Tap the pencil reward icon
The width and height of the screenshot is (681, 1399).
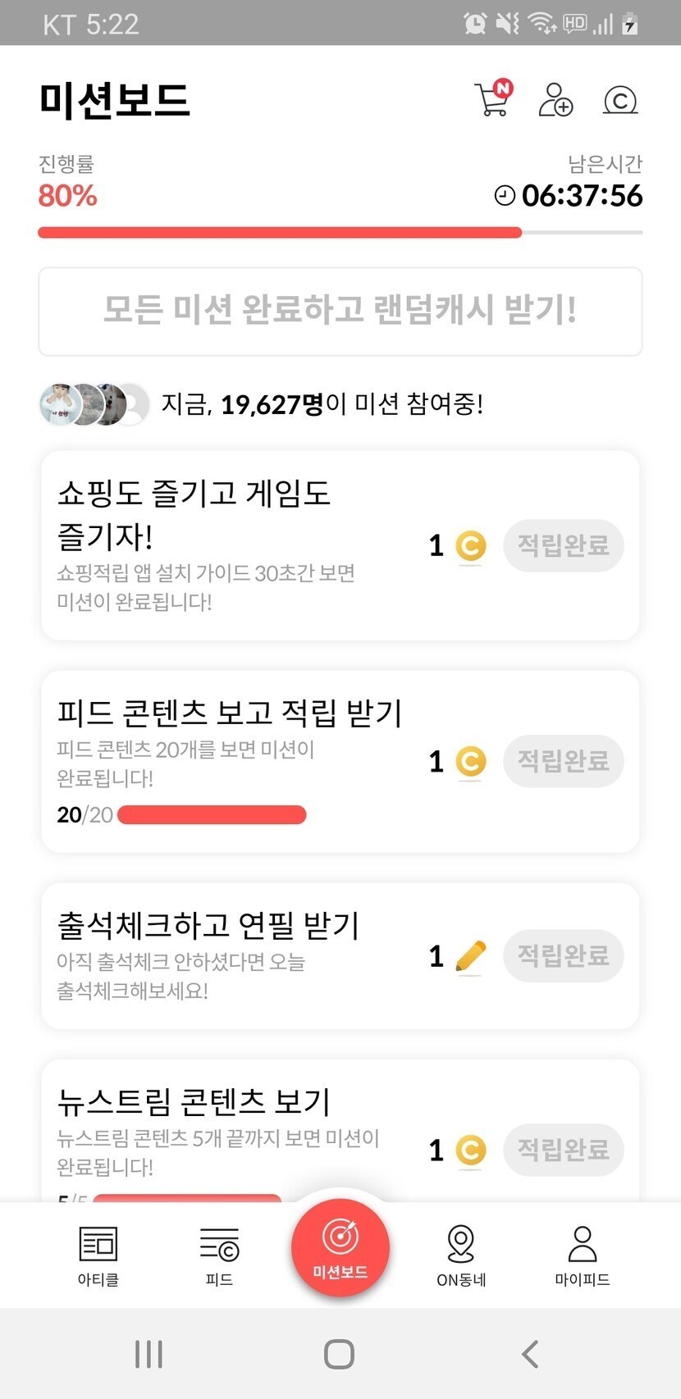pos(470,956)
